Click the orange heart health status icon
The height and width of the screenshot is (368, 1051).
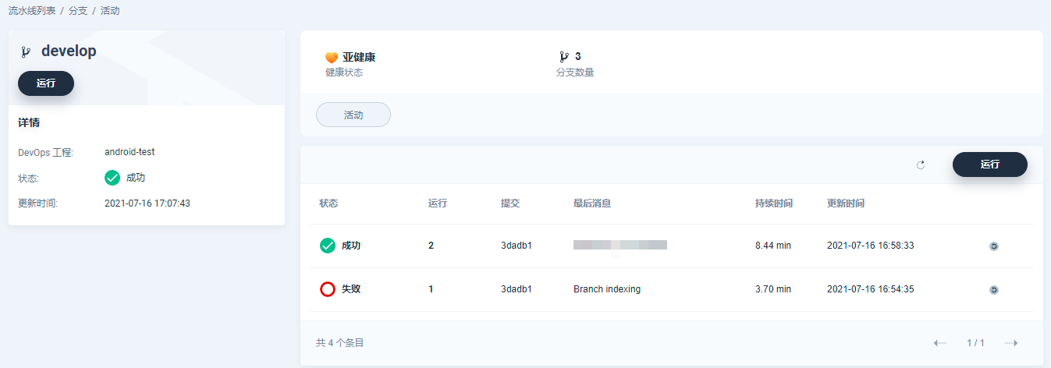[x=332, y=58]
